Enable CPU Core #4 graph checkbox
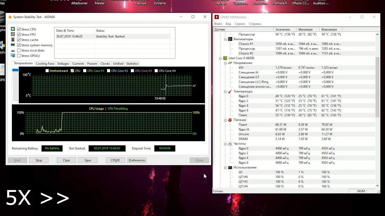Screen dimensions: 385x216 (156, 71)
